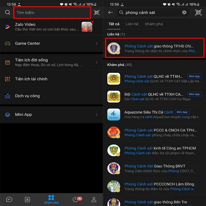Switch to Khám phá search results tab
Image resolution: width=206 pixels, height=206 pixels.
pyautogui.click(x=154, y=24)
